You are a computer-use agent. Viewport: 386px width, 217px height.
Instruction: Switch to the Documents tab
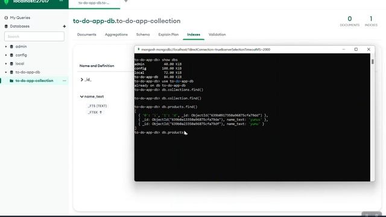87,34
